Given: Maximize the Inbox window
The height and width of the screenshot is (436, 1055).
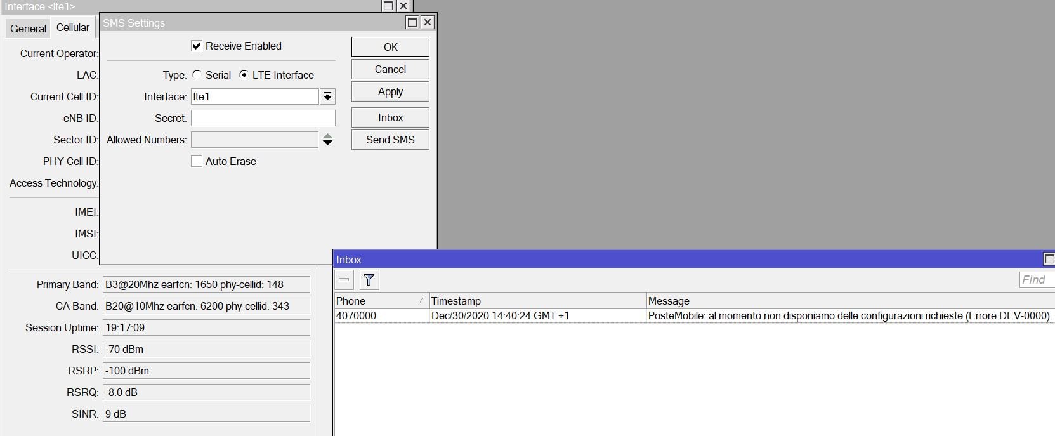Looking at the screenshot, I should pyautogui.click(x=1049, y=259).
